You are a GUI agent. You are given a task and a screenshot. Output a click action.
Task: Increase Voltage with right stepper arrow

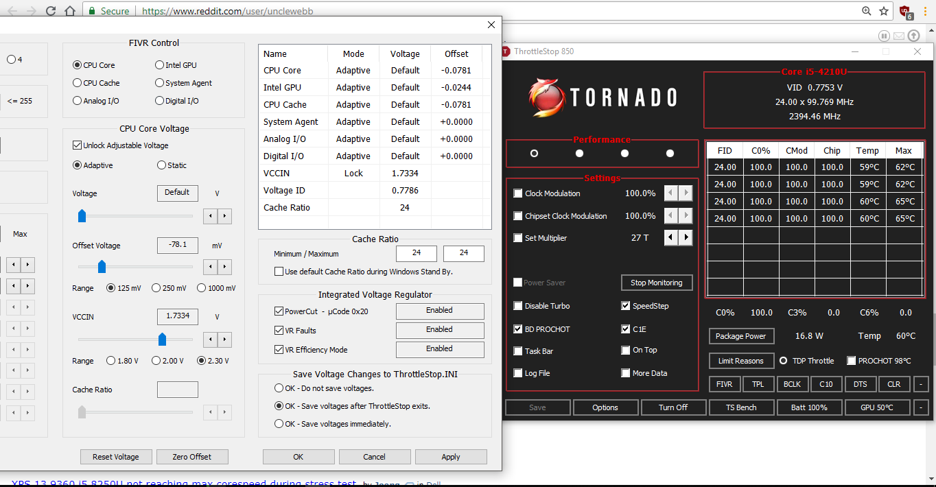pos(224,216)
